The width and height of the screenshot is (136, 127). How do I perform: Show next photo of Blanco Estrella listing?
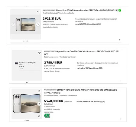click(x=38, y=24)
